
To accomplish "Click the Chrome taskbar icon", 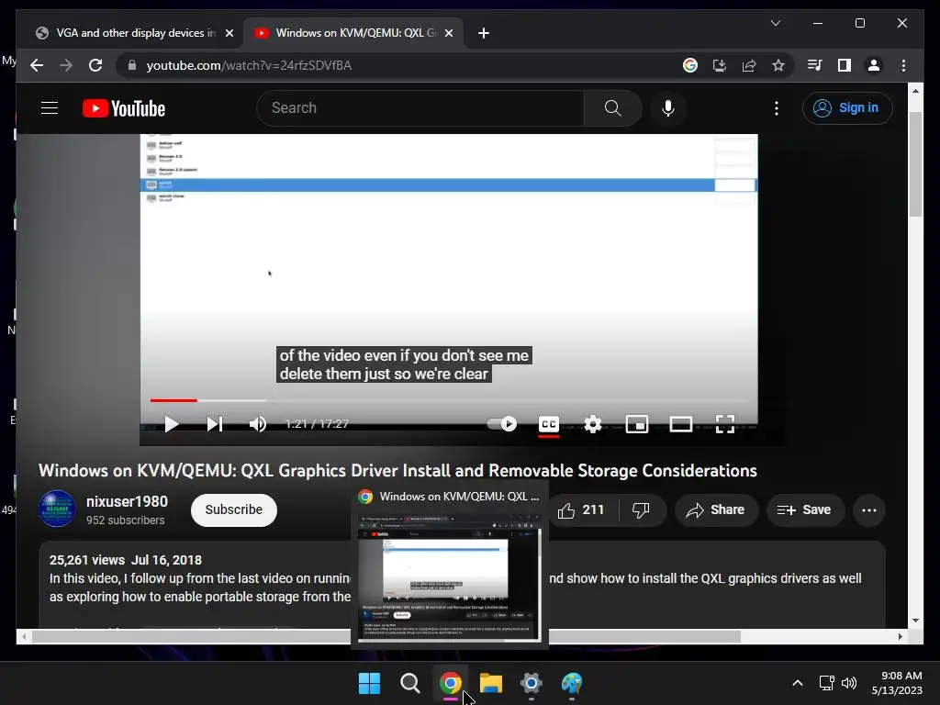I will 450,683.
